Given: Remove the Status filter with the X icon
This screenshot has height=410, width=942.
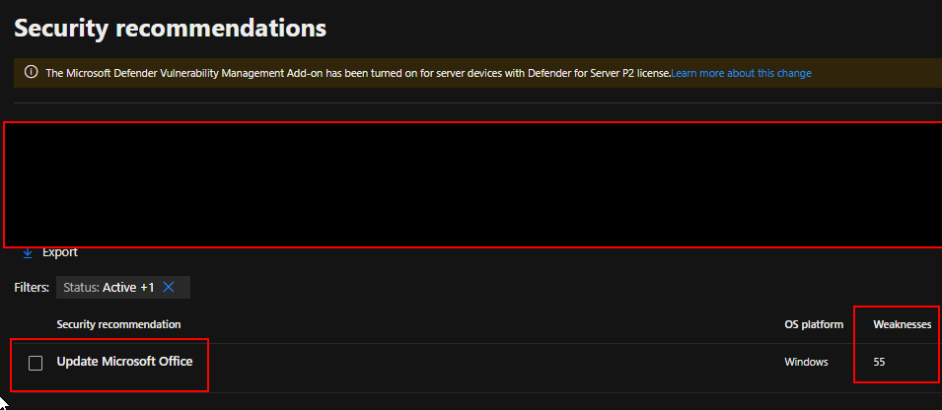Looking at the screenshot, I should (169, 287).
